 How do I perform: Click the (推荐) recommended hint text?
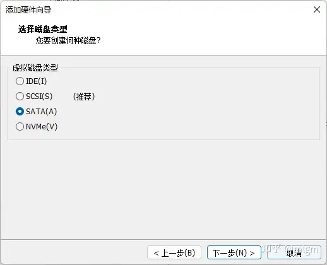tap(84, 97)
